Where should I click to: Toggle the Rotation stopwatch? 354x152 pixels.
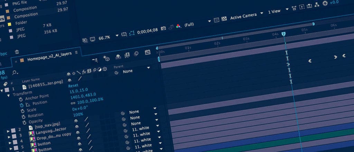23,117
